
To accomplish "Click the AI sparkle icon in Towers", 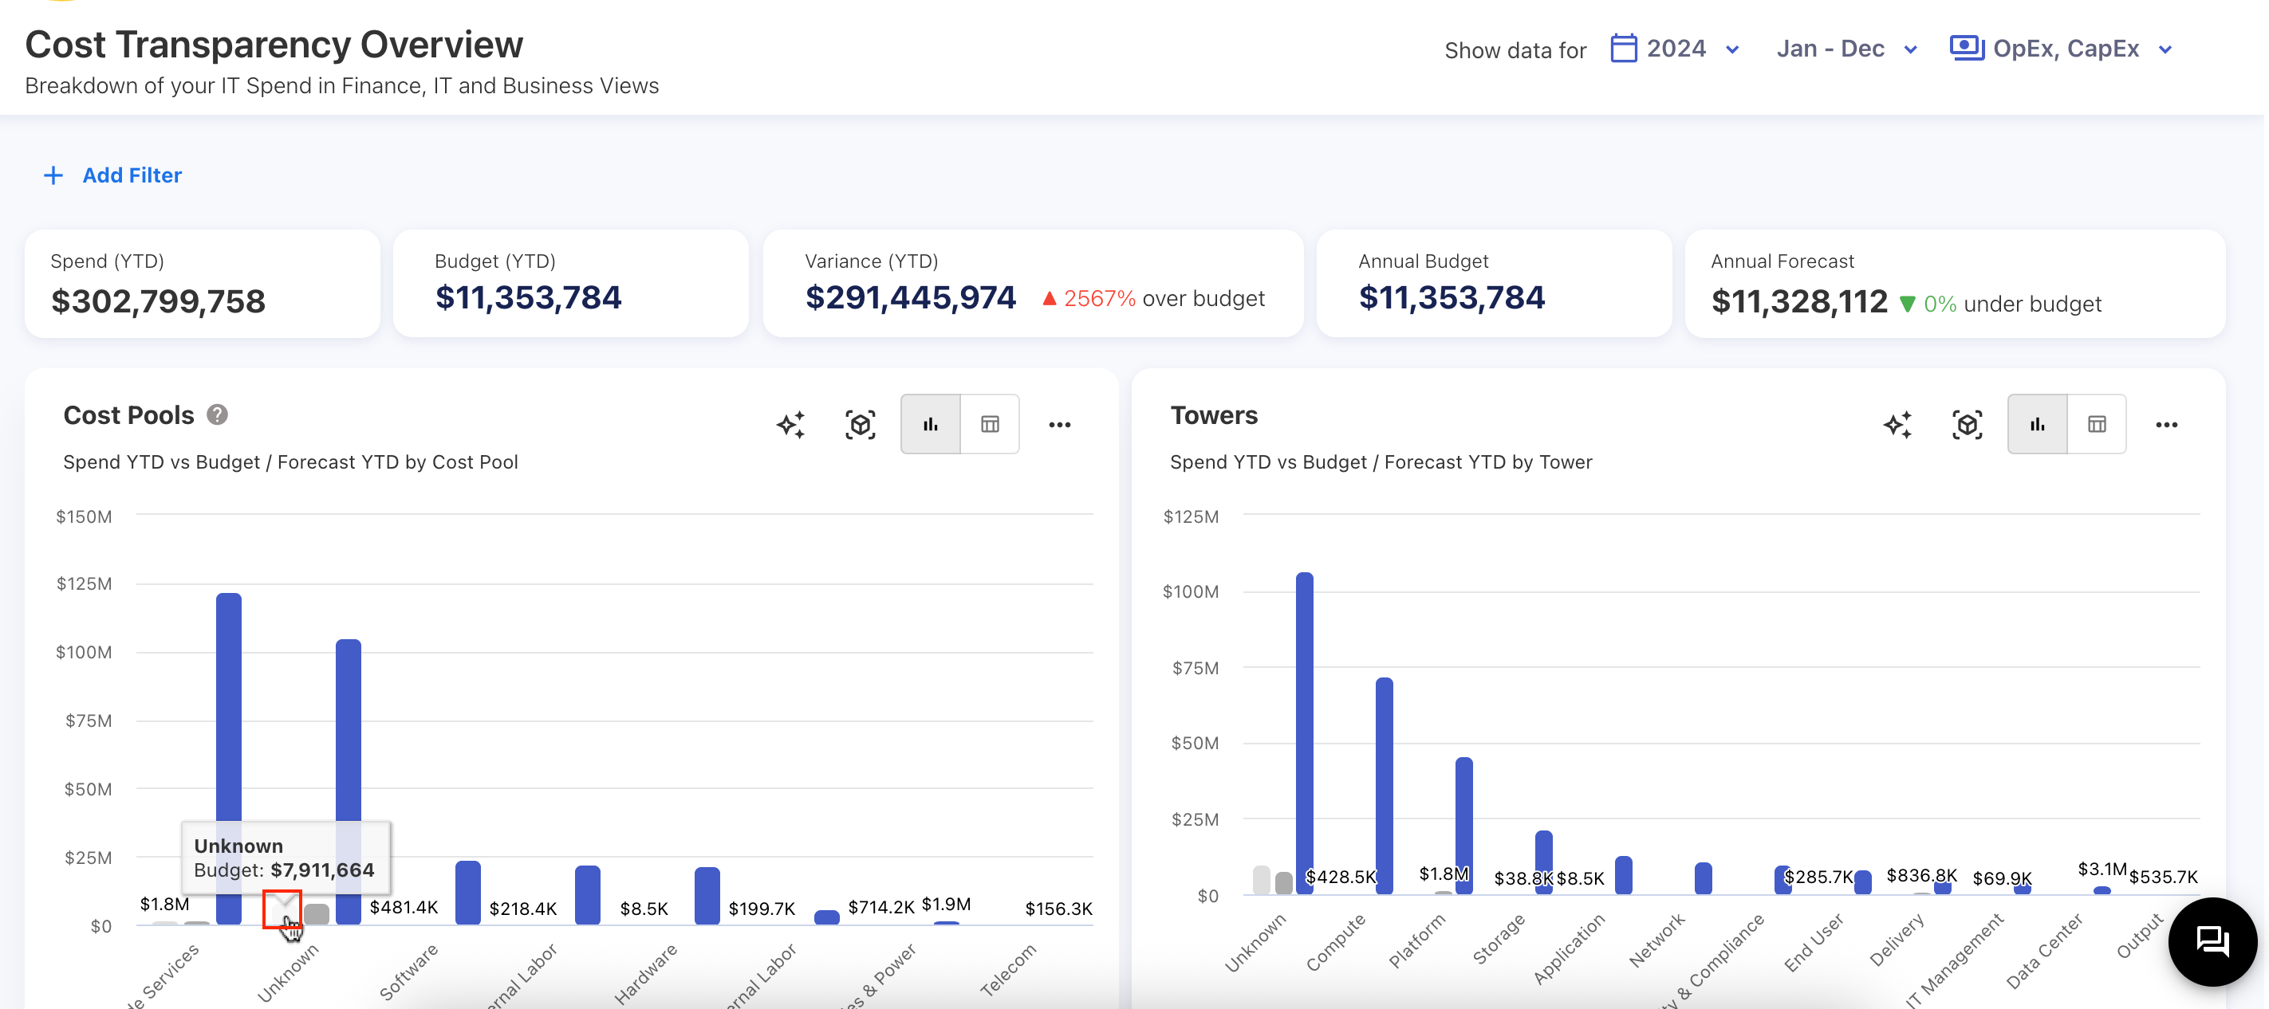I will click(x=1897, y=424).
